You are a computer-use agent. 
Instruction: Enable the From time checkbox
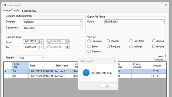pyautogui.click(x=49, y=41)
